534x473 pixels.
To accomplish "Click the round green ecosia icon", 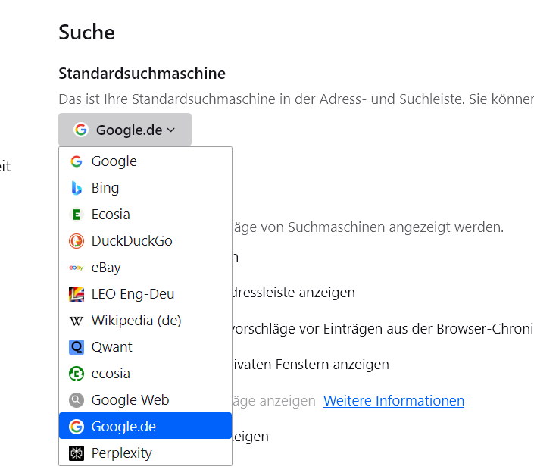I will click(x=77, y=374).
